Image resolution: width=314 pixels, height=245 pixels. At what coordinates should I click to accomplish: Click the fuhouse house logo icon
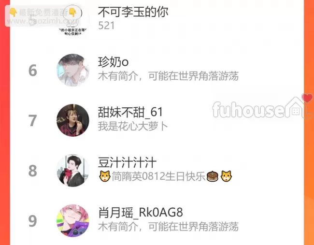point(296,108)
